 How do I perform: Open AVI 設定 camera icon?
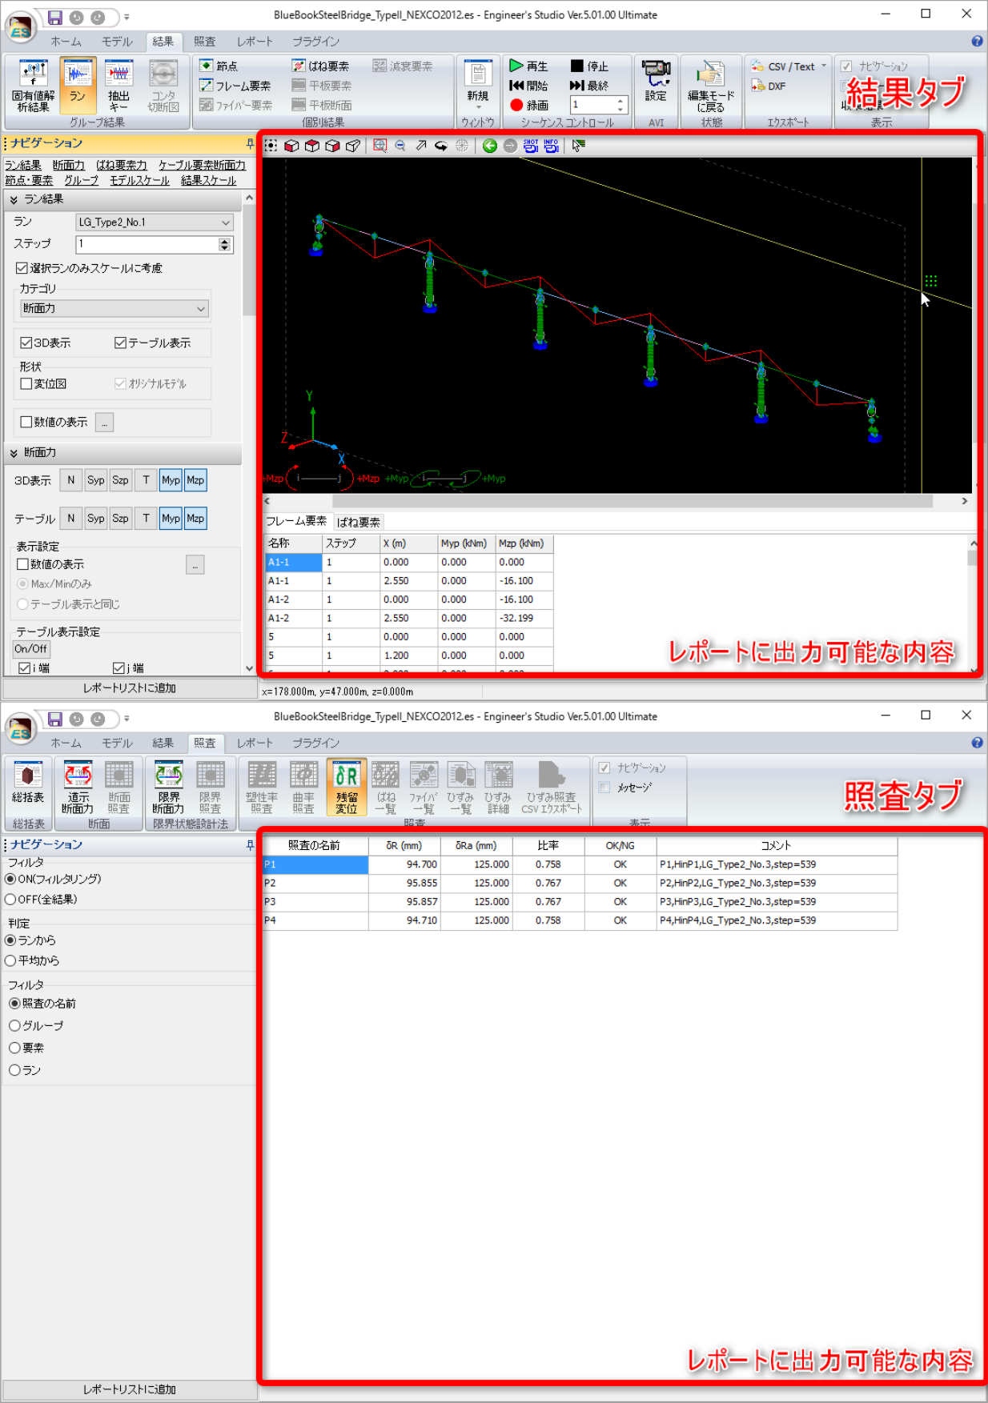tap(656, 81)
